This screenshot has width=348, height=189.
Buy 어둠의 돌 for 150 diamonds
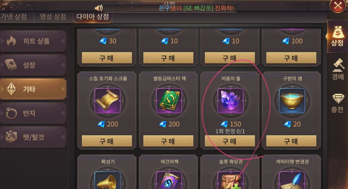coord(230,141)
